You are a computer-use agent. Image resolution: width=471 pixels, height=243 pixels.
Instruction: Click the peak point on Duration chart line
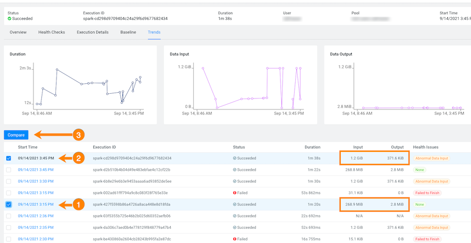[58, 70]
